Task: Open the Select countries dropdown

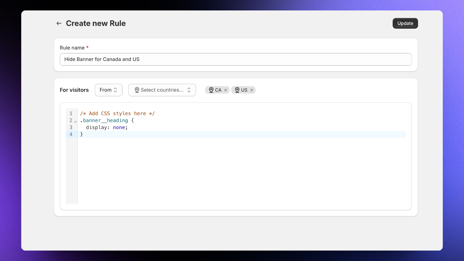Action: [162, 90]
